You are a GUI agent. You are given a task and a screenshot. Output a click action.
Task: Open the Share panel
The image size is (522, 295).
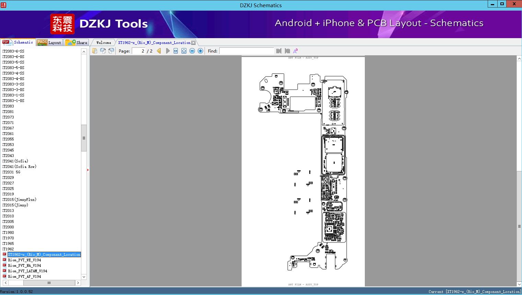coord(76,42)
